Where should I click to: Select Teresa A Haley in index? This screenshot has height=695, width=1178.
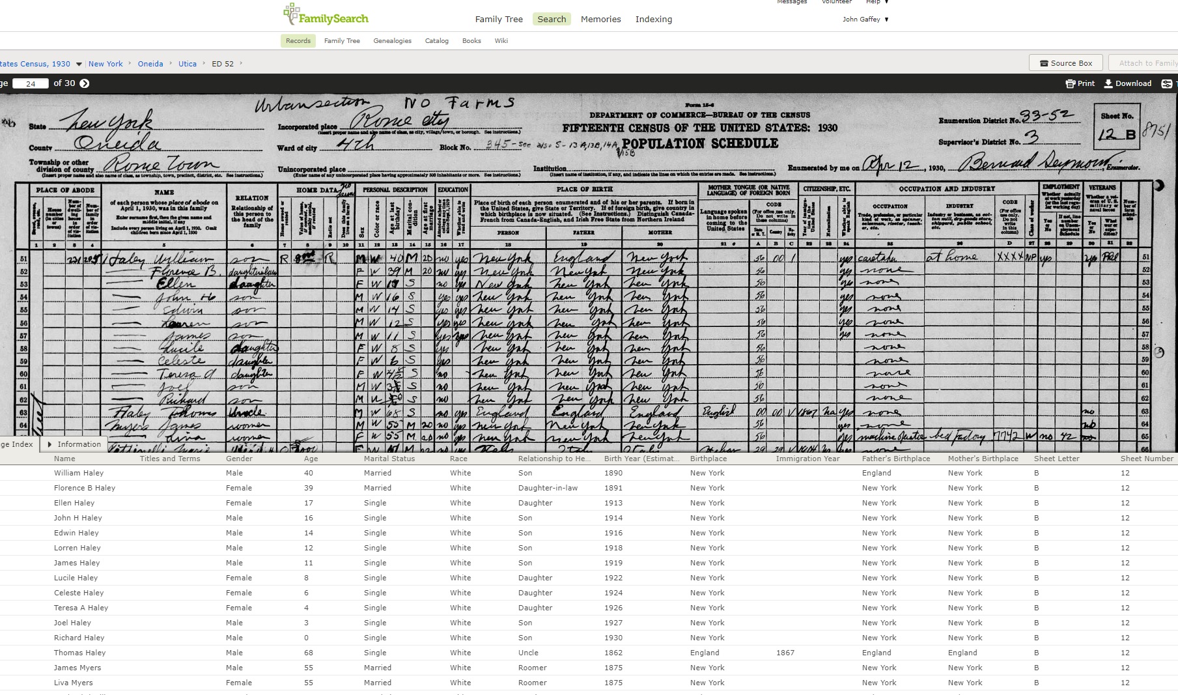pyautogui.click(x=81, y=608)
